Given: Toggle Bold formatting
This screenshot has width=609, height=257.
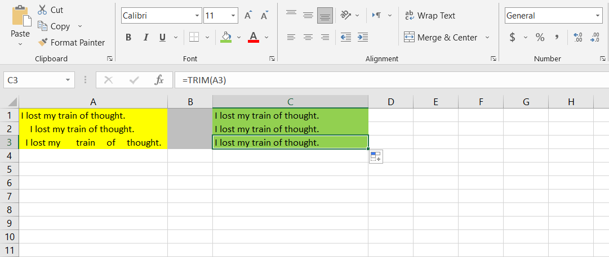Looking at the screenshot, I should 128,38.
